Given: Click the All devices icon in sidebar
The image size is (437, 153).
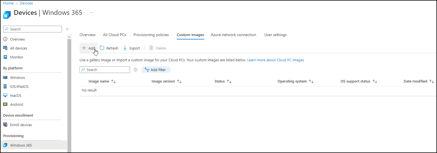Looking at the screenshot, I should (x=5, y=48).
